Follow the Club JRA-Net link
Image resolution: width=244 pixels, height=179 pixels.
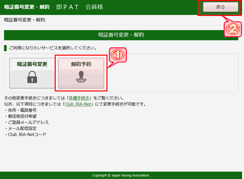pos(78,104)
